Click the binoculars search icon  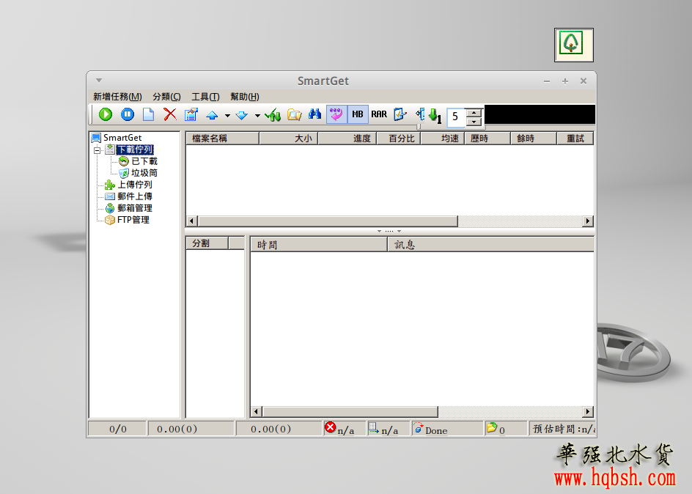(x=314, y=114)
